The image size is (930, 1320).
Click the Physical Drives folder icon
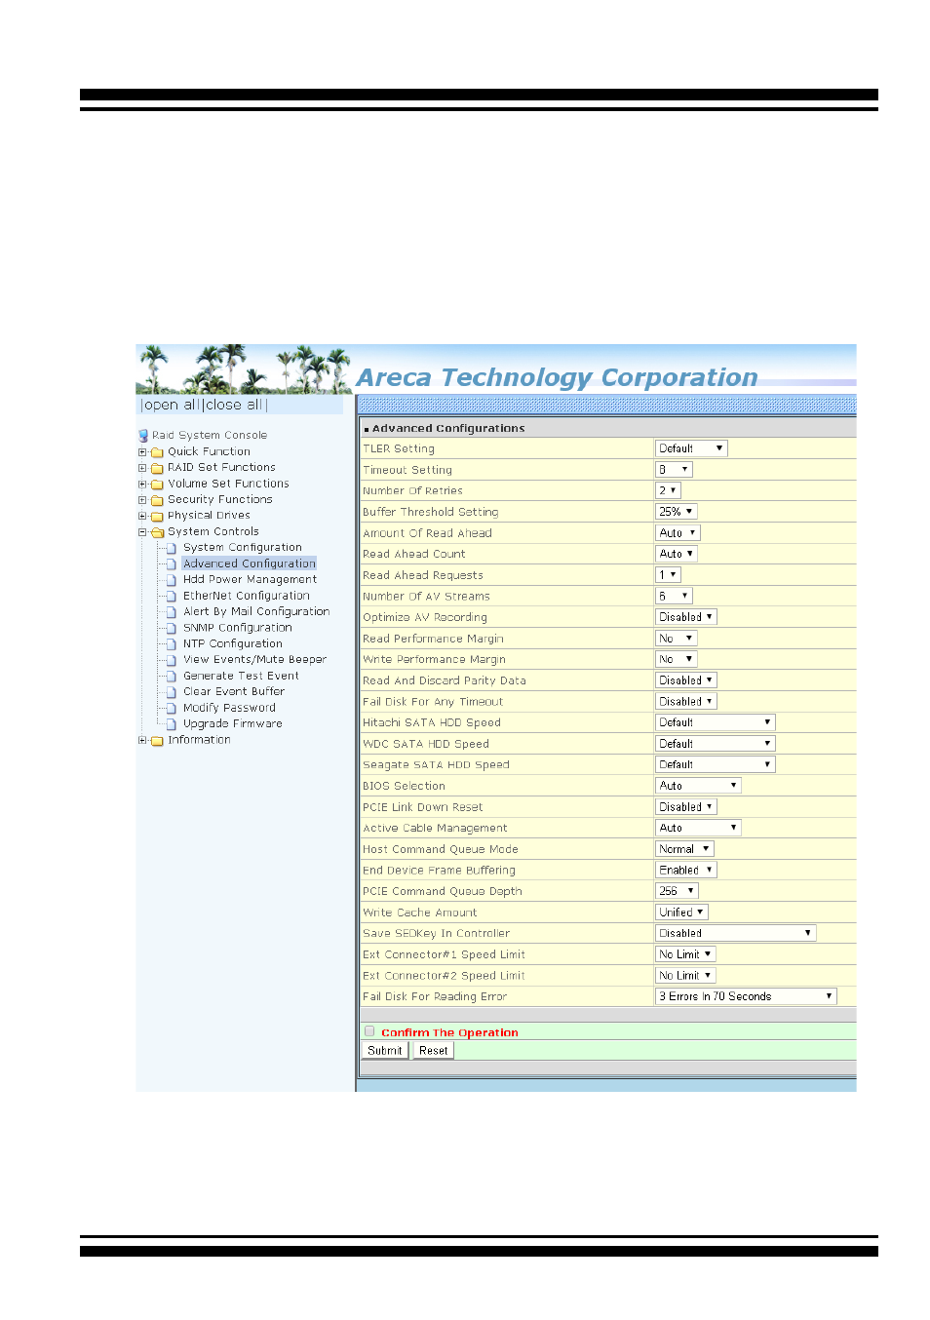[x=157, y=517]
